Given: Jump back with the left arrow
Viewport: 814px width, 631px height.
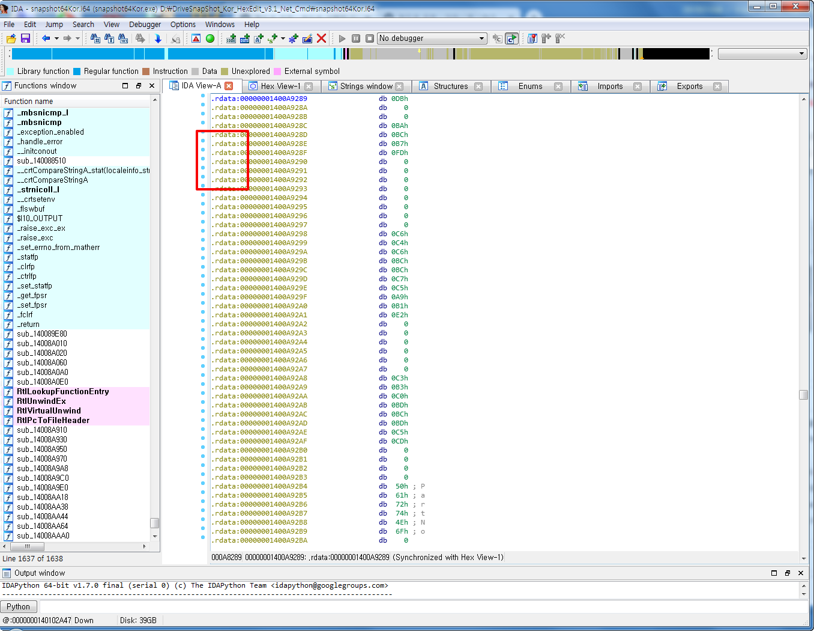Looking at the screenshot, I should [46, 38].
